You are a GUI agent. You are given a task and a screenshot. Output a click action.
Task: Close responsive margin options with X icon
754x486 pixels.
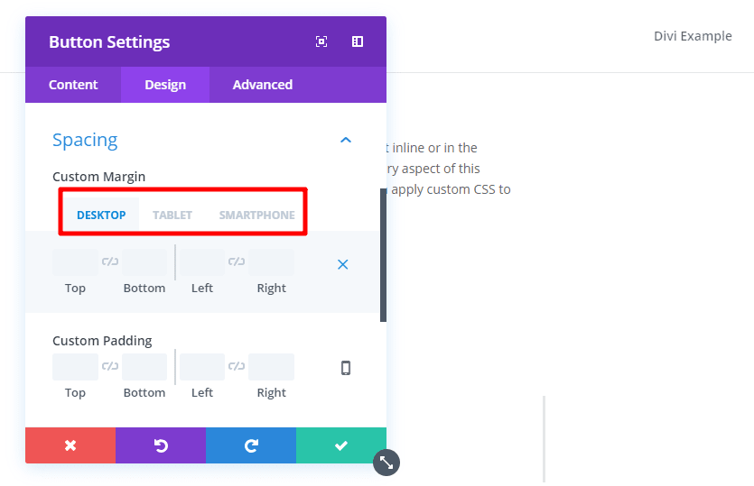[x=343, y=265]
